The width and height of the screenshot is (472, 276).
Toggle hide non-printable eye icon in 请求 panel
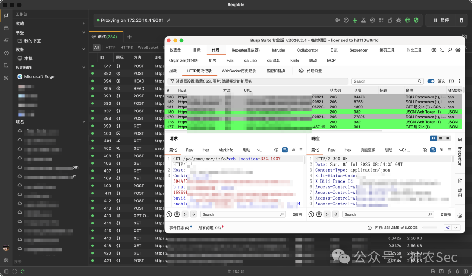tap(276, 150)
